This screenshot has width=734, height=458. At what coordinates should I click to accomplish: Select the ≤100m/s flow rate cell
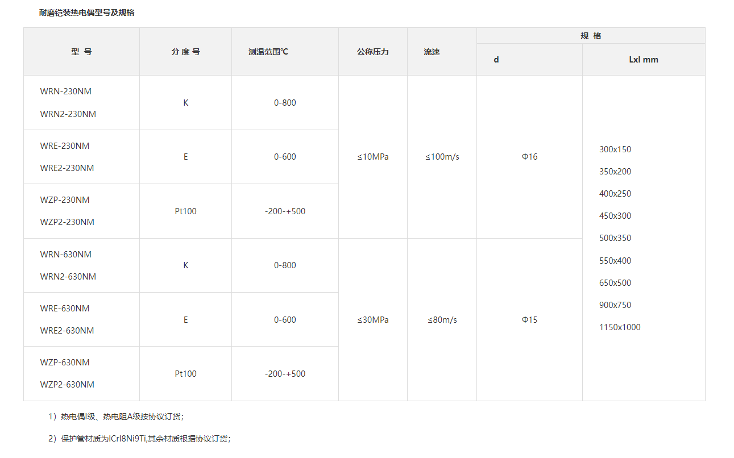(442, 157)
